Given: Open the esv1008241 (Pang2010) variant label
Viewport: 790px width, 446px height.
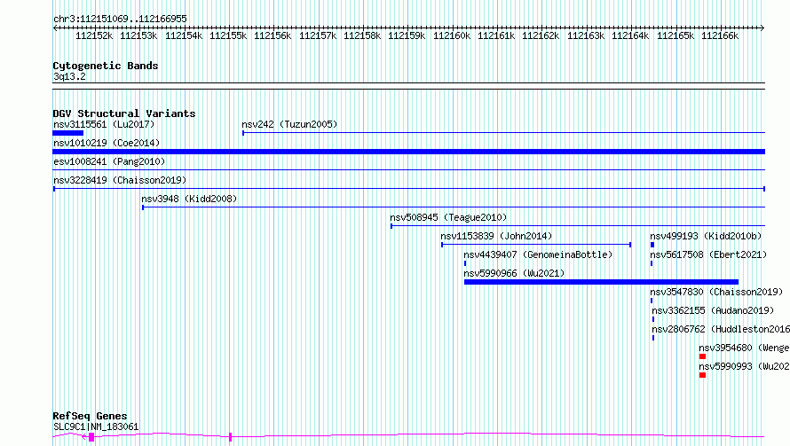Looking at the screenshot, I should tap(109, 161).
